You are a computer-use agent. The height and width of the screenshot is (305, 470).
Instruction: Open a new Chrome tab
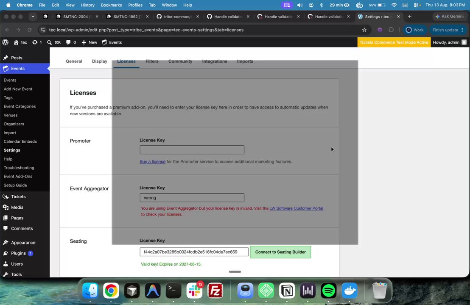tap(409, 17)
